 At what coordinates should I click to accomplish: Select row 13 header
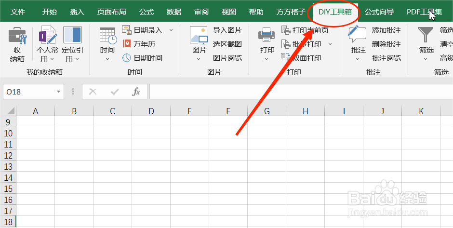[8, 166]
